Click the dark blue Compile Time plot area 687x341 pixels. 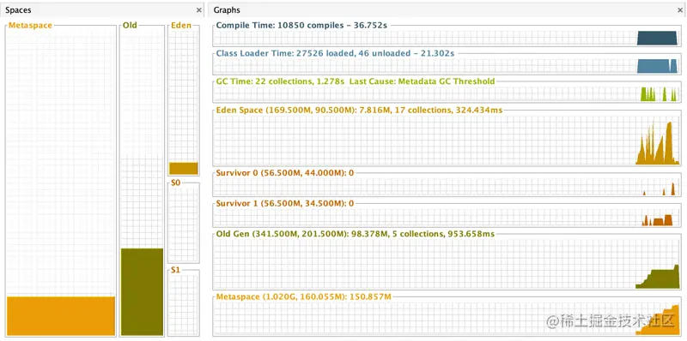[x=657, y=38]
